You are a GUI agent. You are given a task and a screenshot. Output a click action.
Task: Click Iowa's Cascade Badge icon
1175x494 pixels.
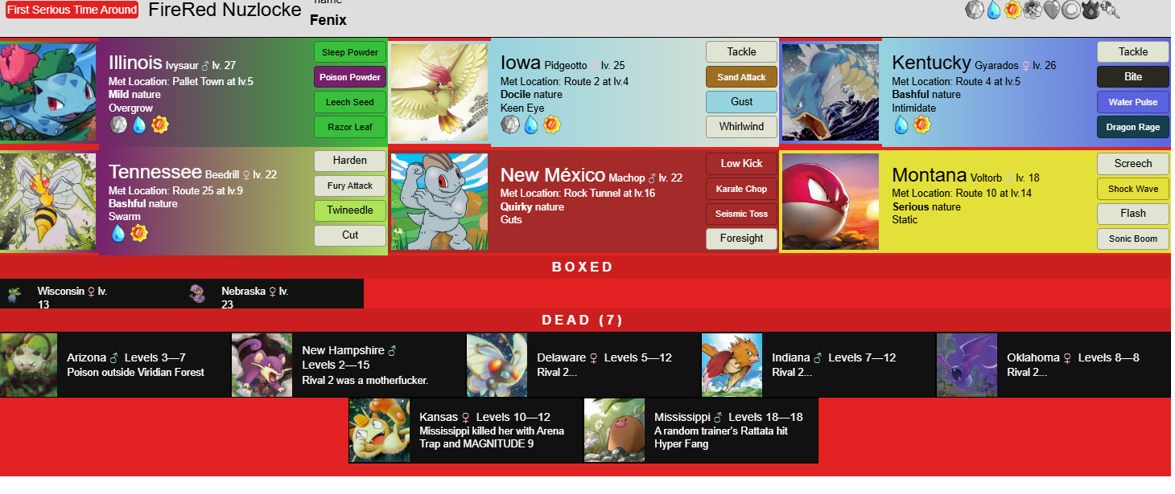click(x=531, y=125)
